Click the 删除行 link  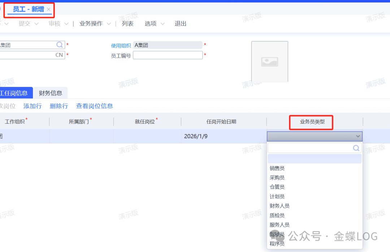pyautogui.click(x=59, y=106)
